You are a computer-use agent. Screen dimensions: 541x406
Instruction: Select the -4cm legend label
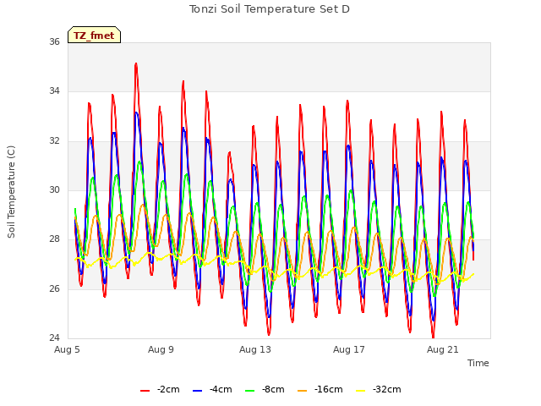click(221, 389)
